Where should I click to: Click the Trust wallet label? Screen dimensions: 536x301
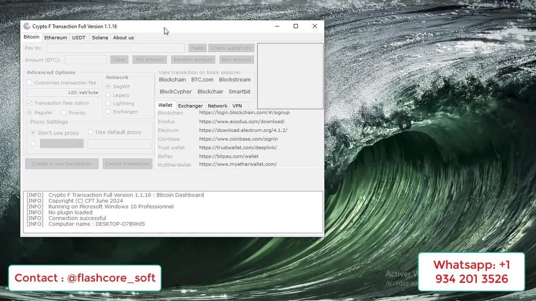click(171, 148)
